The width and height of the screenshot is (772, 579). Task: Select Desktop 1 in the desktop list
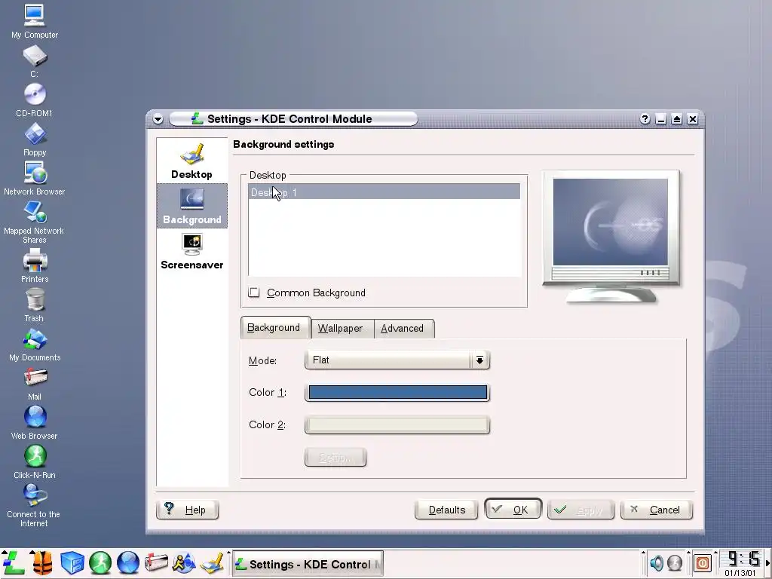pos(384,192)
